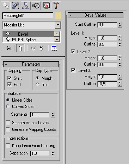This screenshot has height=164, width=129.
Task: Toggle the Edit Spline lightbulb icon
Action: [8, 40]
